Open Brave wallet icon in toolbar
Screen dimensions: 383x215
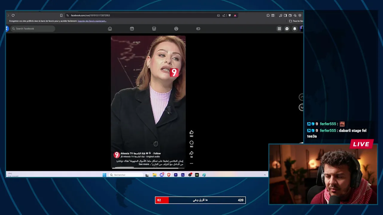click(290, 15)
